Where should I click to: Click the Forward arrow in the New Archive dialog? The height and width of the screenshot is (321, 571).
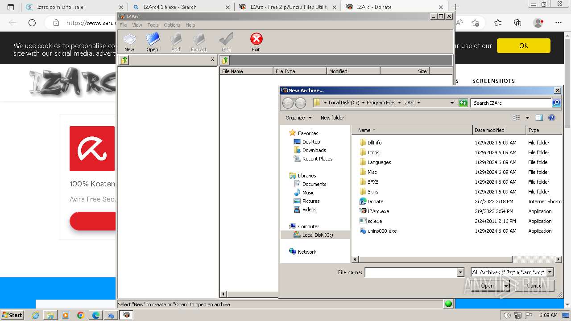(x=301, y=103)
